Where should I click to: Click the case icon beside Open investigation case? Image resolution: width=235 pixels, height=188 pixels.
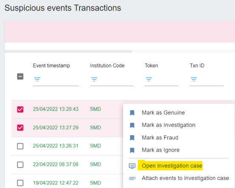(132, 166)
